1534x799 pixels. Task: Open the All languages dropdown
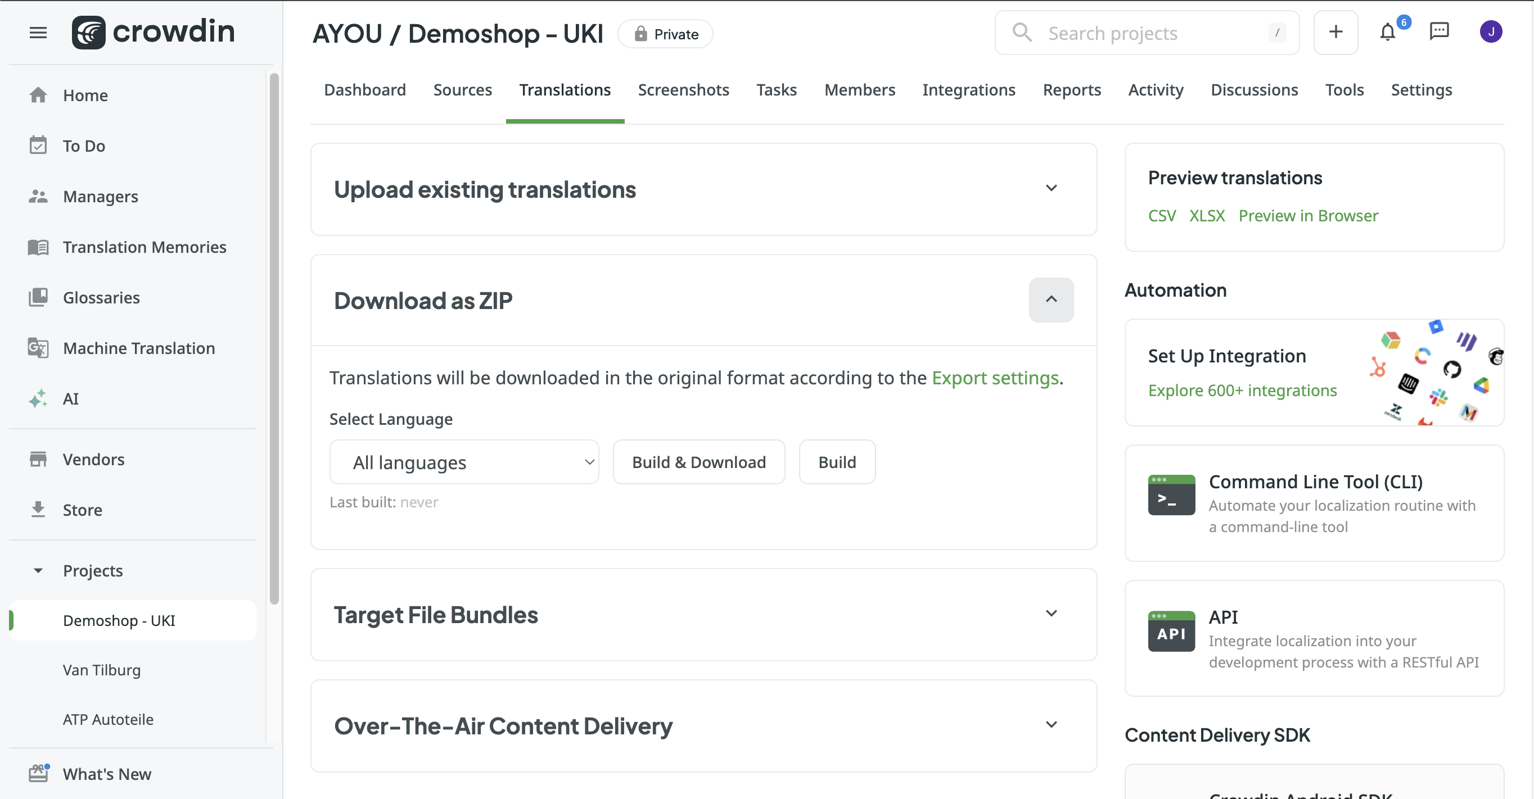[464, 462]
